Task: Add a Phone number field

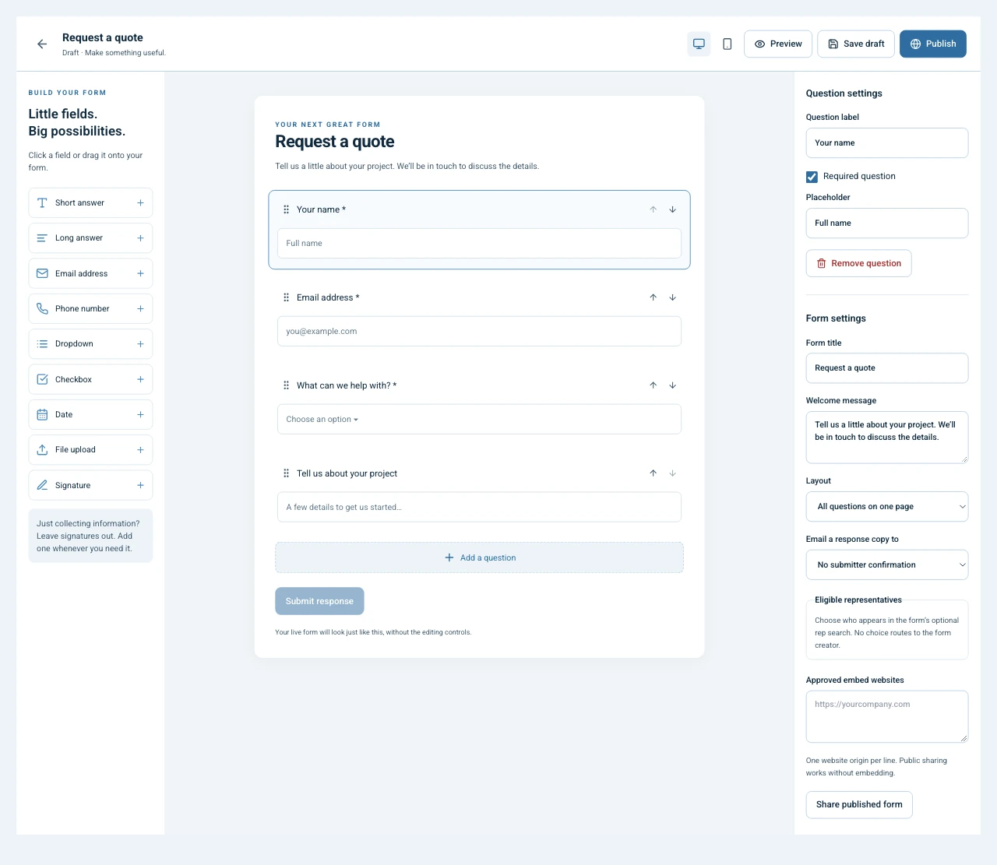Action: pyautogui.click(x=90, y=309)
